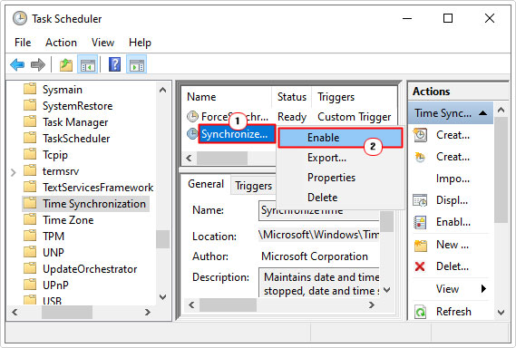This screenshot has height=348, width=516.
Task: Click the Forward arrow toolbar icon
Action: click(x=38, y=64)
